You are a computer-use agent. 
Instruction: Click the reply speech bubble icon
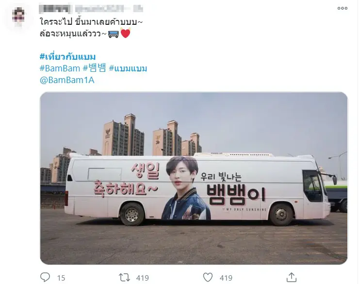pos(45,277)
